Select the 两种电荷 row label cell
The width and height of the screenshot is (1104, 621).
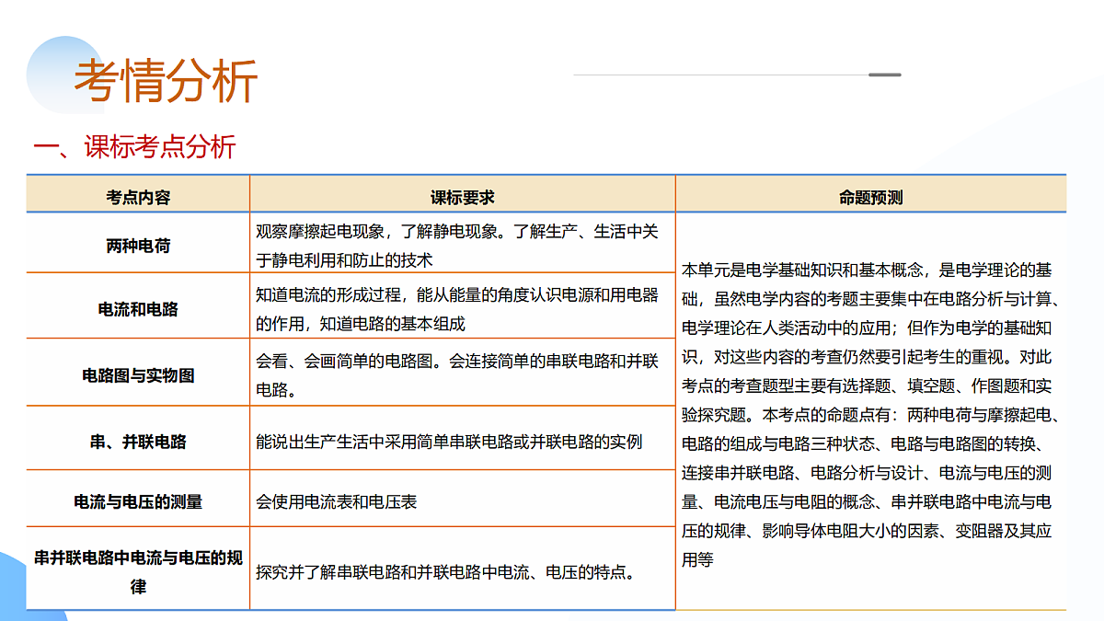(138, 246)
